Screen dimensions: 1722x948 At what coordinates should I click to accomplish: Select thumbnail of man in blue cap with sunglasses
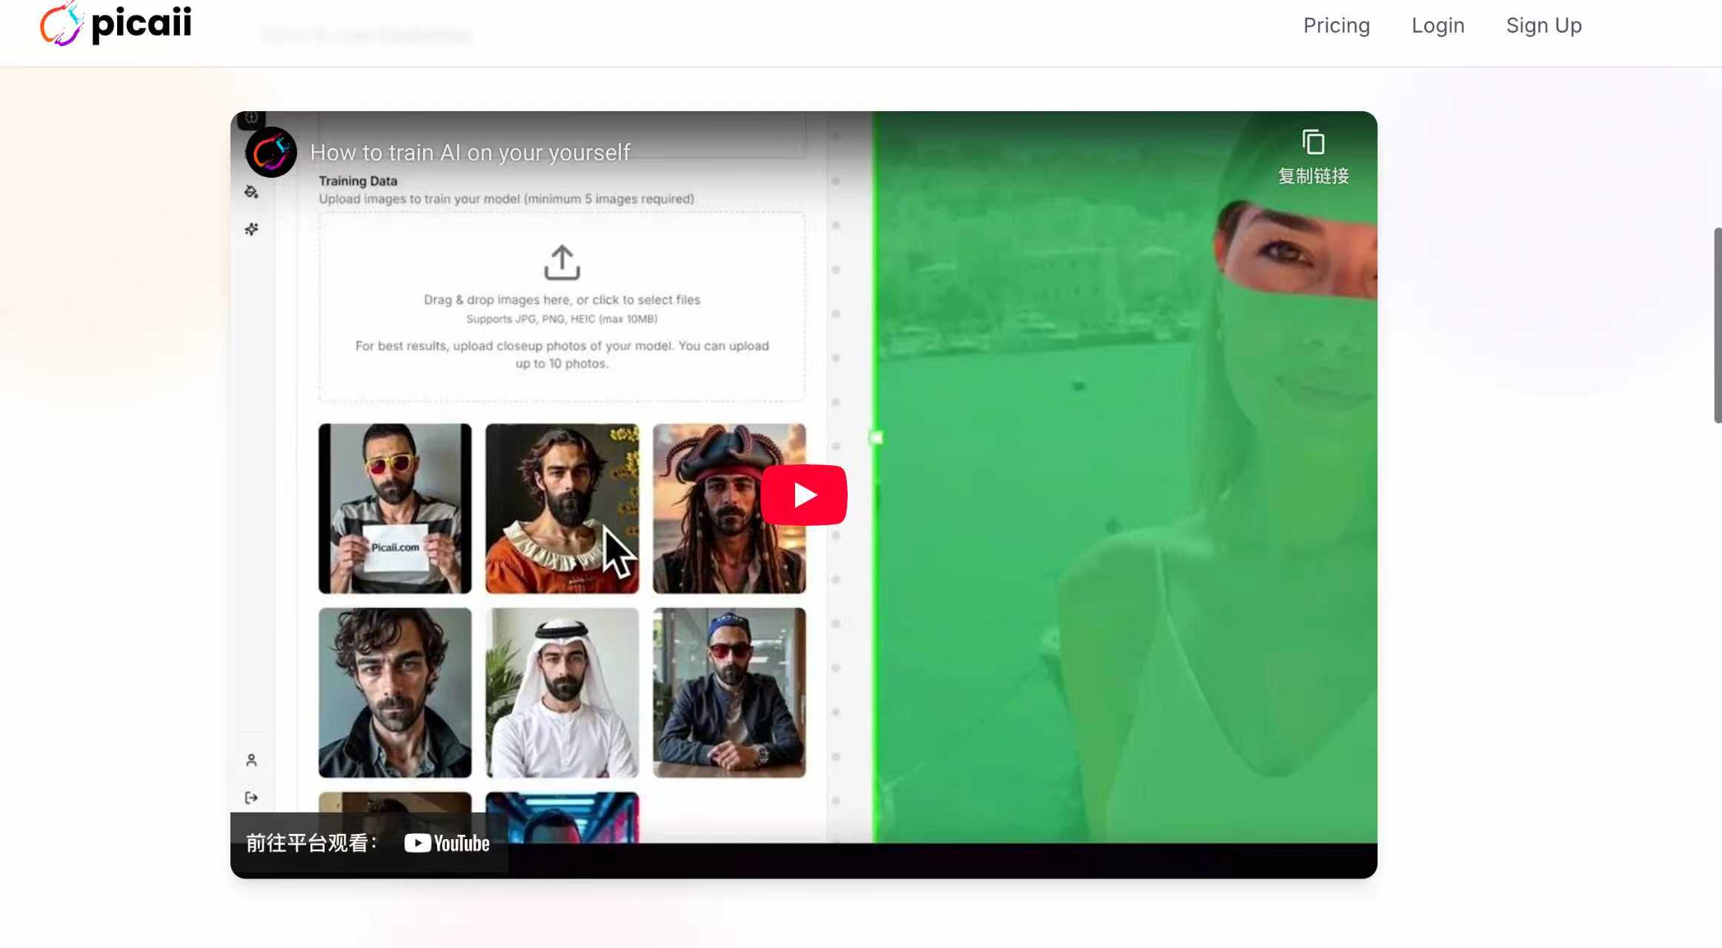tap(729, 692)
